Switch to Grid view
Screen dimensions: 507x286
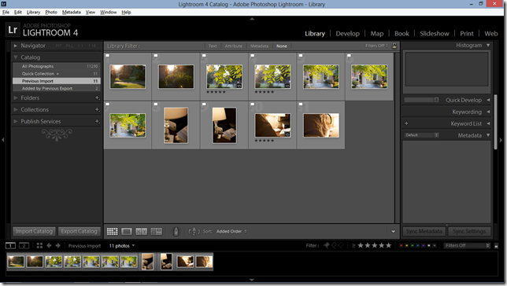click(x=113, y=232)
